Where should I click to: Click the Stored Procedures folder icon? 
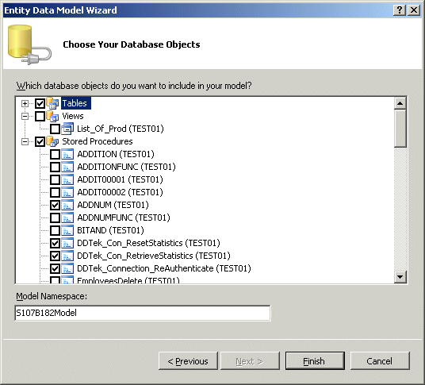coord(52,141)
